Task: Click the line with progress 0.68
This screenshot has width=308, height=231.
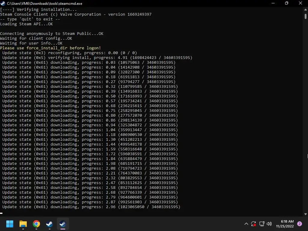Action: 90,106
